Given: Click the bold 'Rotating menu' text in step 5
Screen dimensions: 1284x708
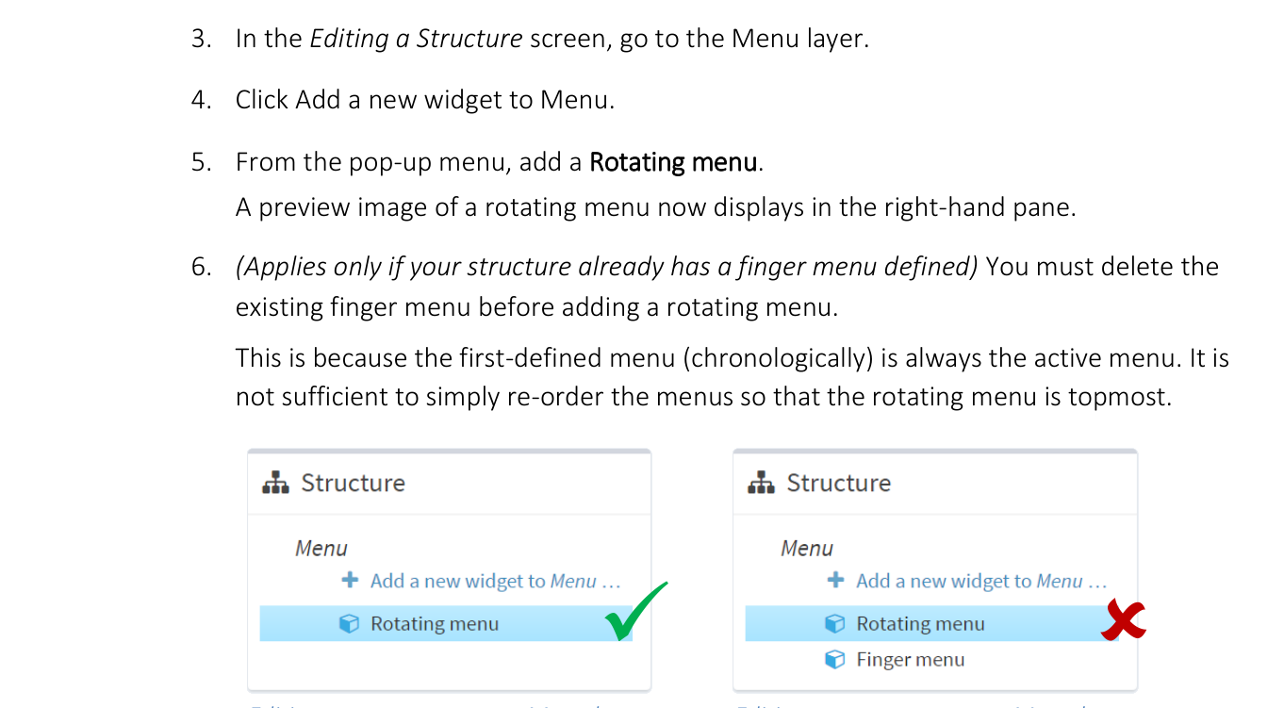Looking at the screenshot, I should 672,161.
